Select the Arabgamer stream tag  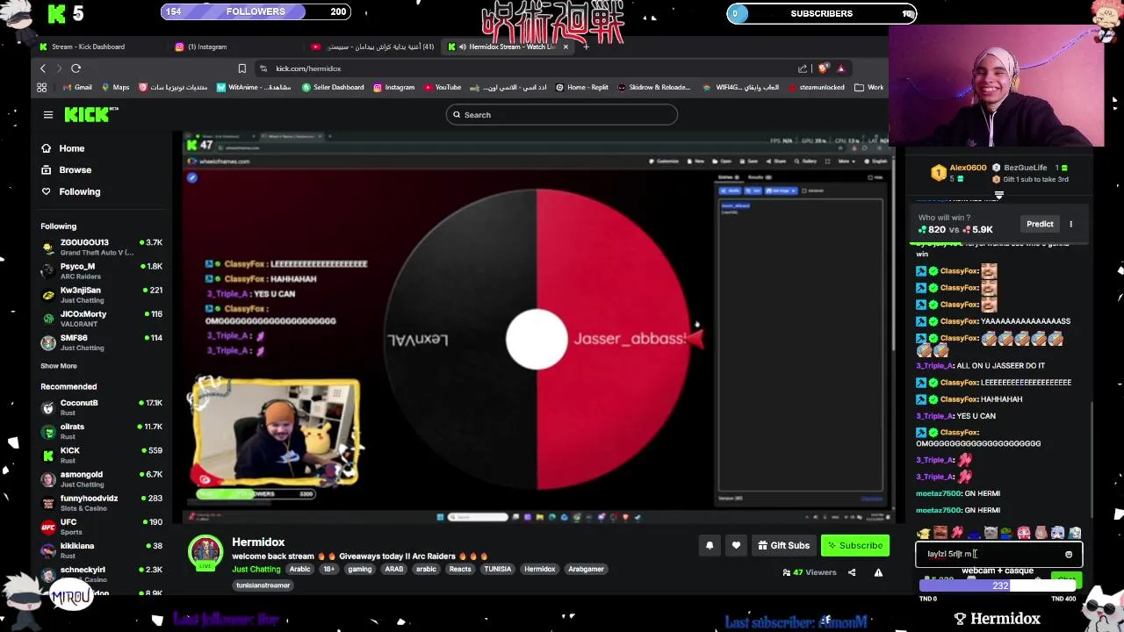coord(586,570)
